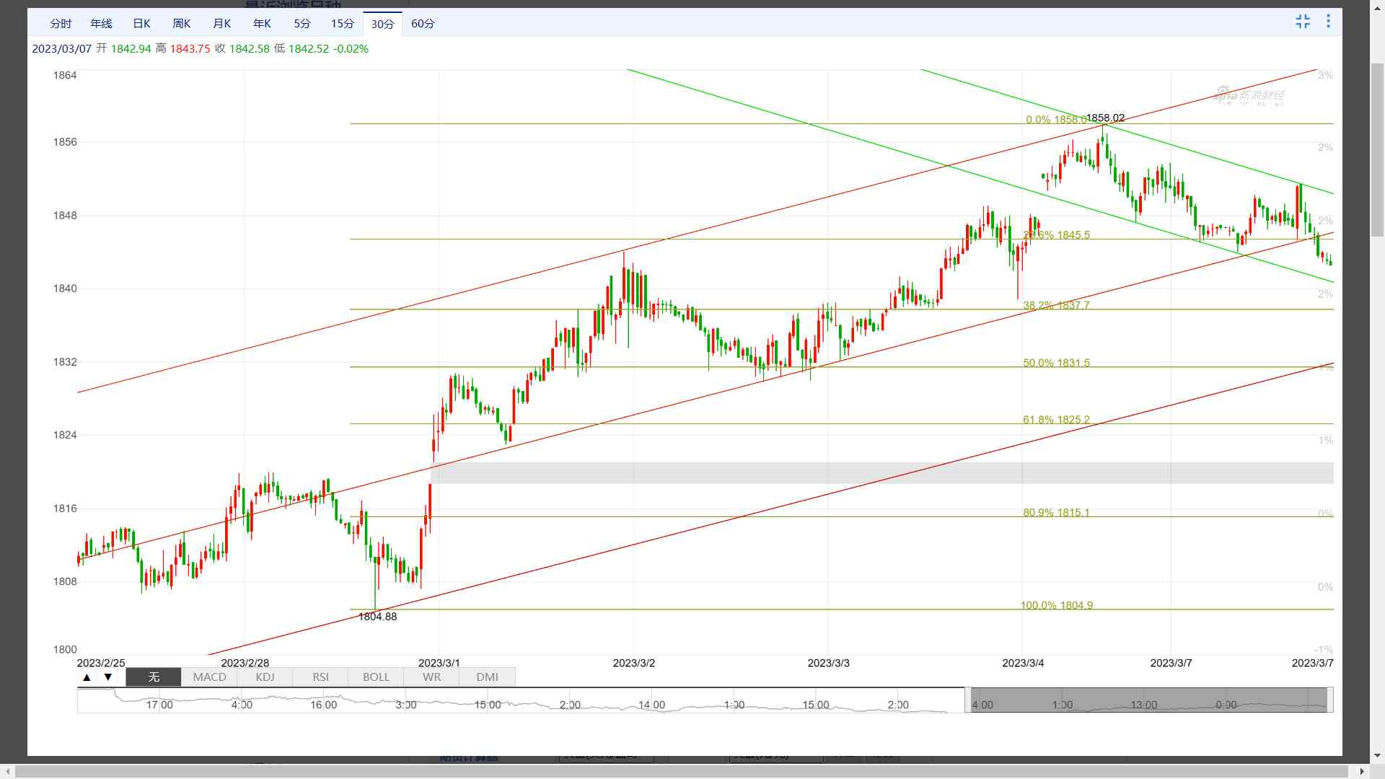Viewport: 1385px width, 779px height.
Task: Click the vertical page scrollbar thumb
Action: click(1377, 149)
